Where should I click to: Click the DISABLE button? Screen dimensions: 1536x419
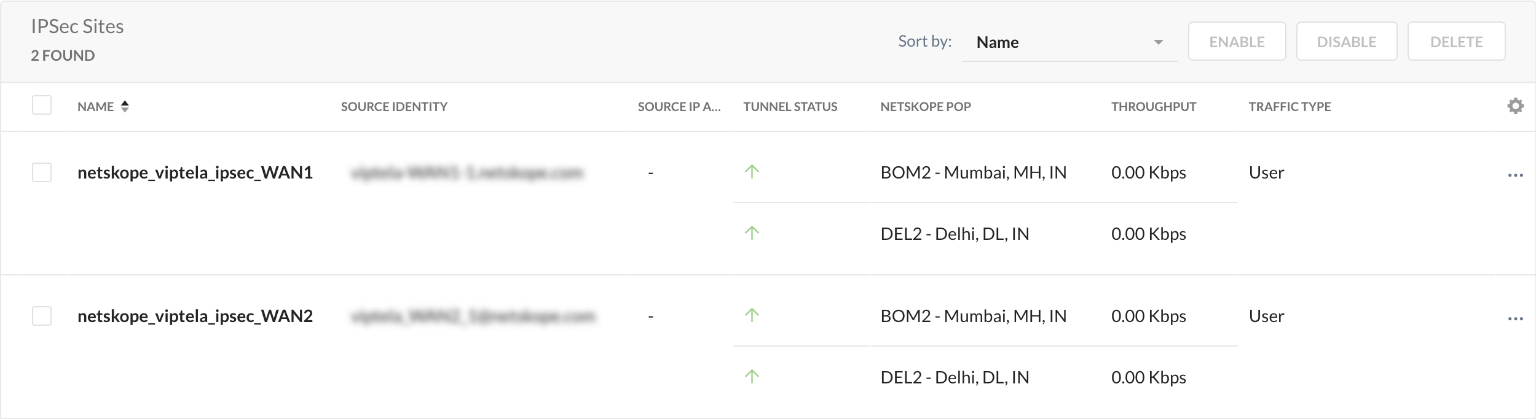point(1346,41)
